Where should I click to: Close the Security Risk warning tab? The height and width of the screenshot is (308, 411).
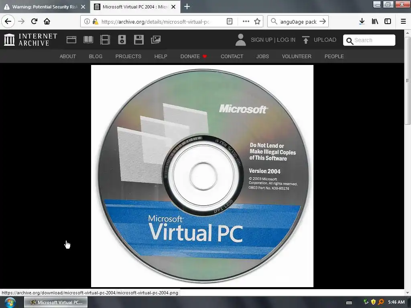(83, 7)
